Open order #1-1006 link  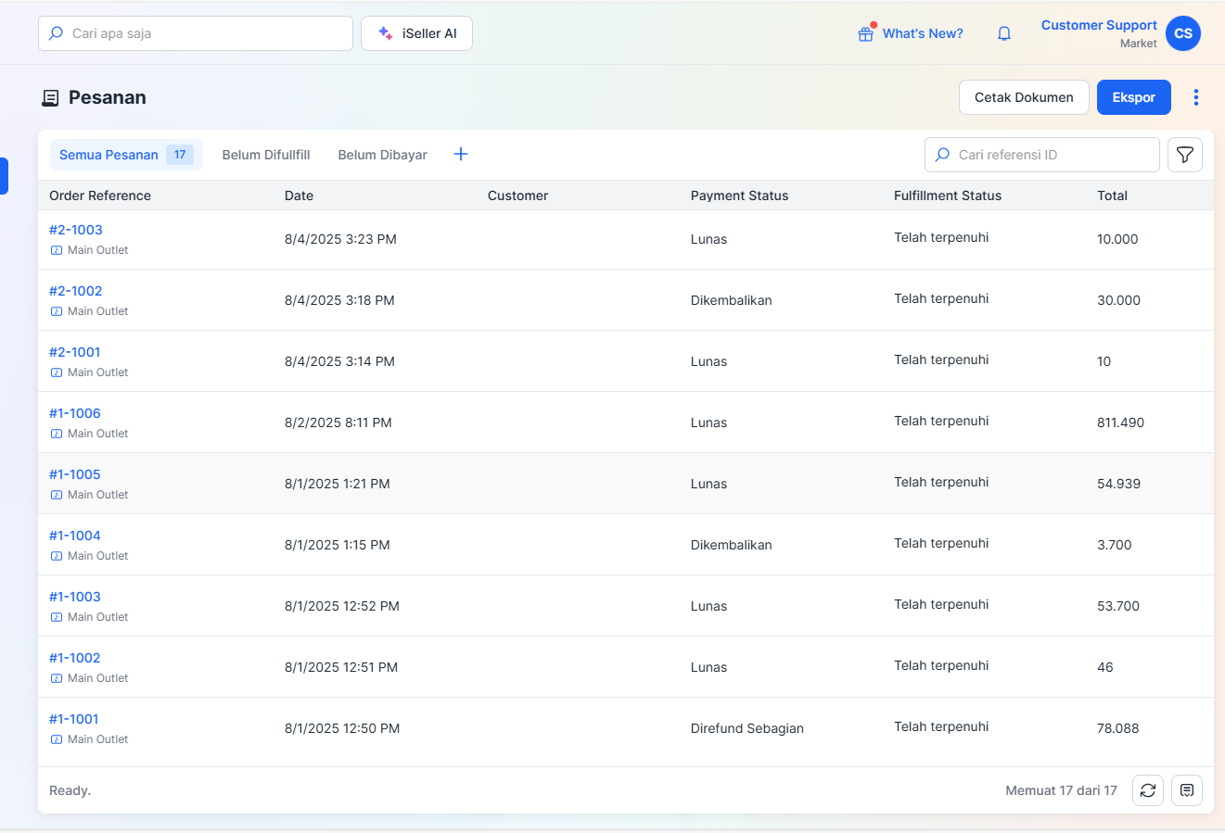click(75, 413)
